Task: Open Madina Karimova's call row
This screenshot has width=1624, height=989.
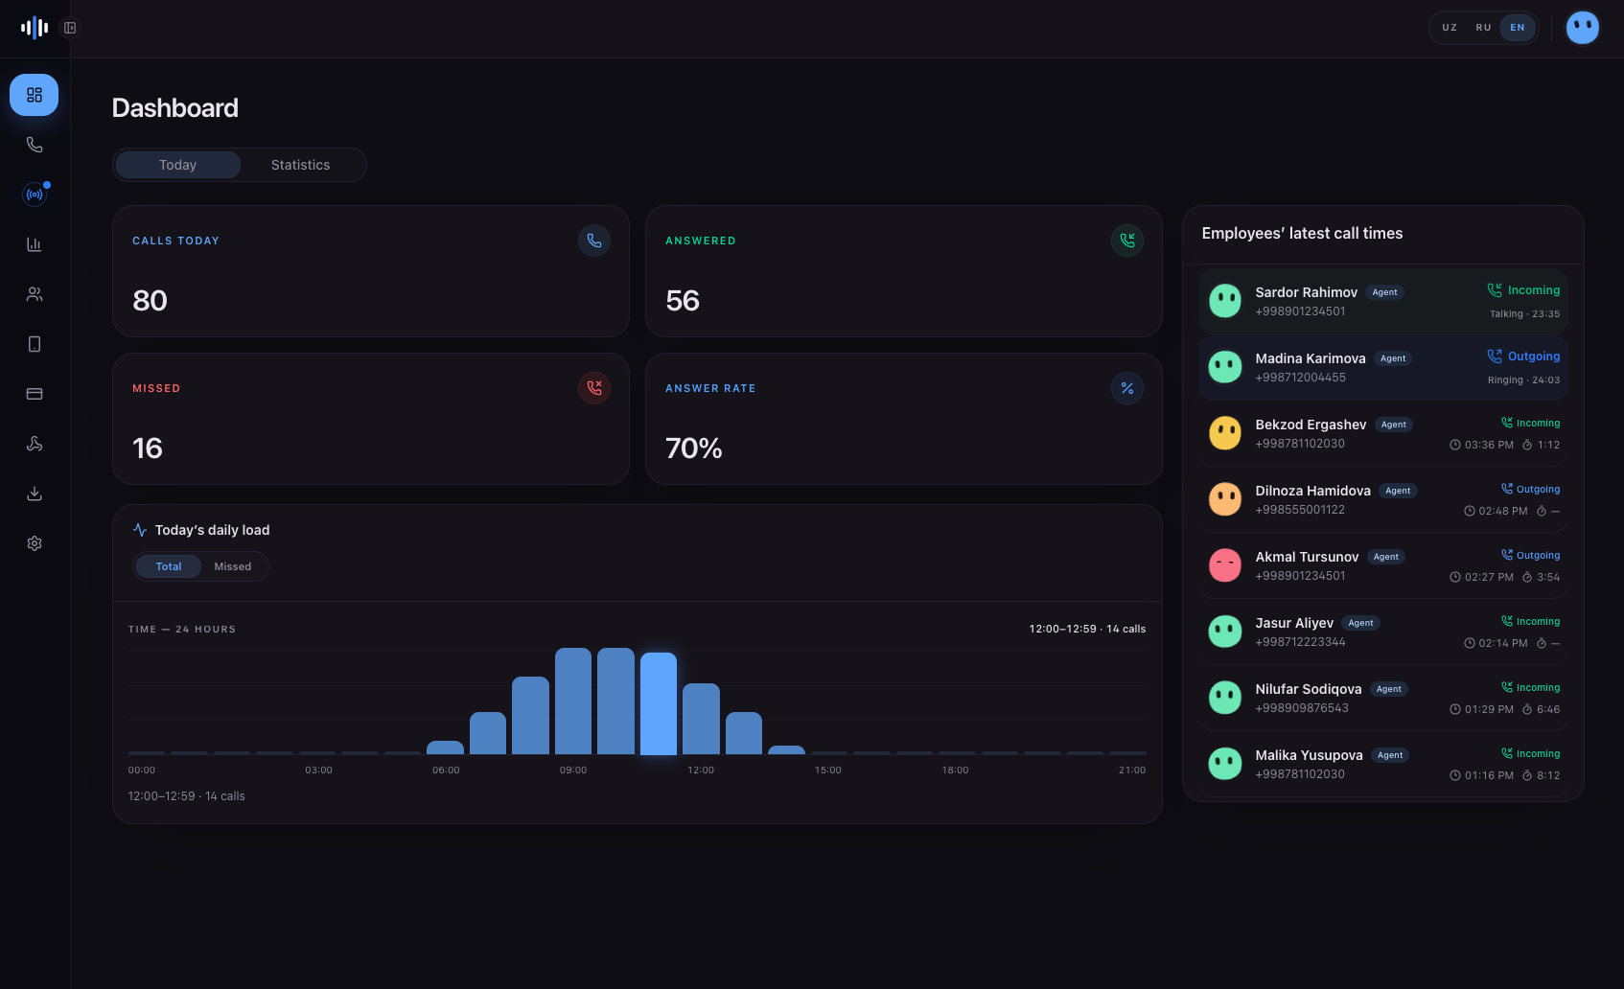Action: (1382, 367)
